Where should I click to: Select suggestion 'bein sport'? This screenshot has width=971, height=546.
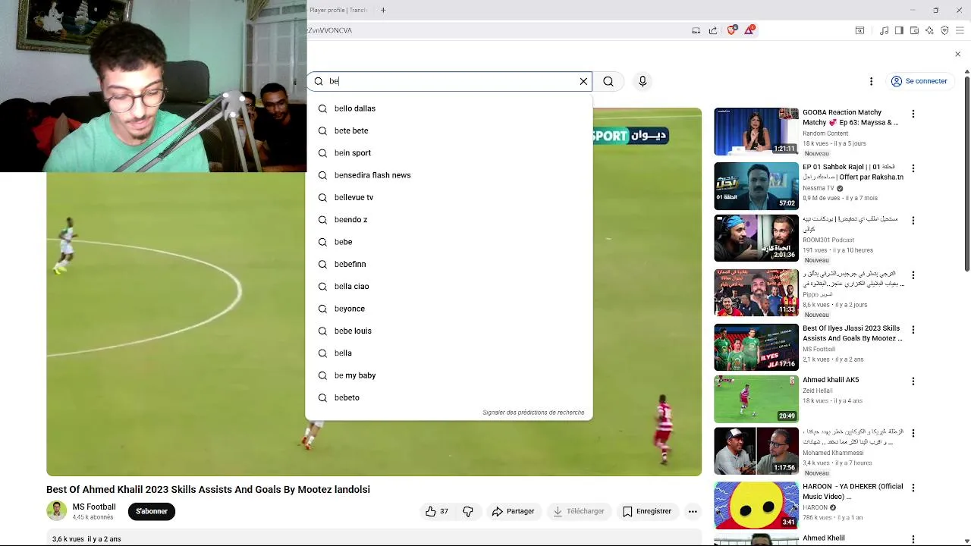point(449,152)
